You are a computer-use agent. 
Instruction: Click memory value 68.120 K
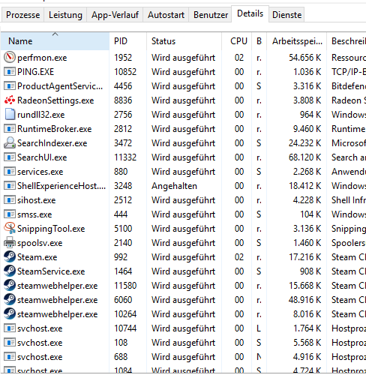pyautogui.click(x=305, y=157)
